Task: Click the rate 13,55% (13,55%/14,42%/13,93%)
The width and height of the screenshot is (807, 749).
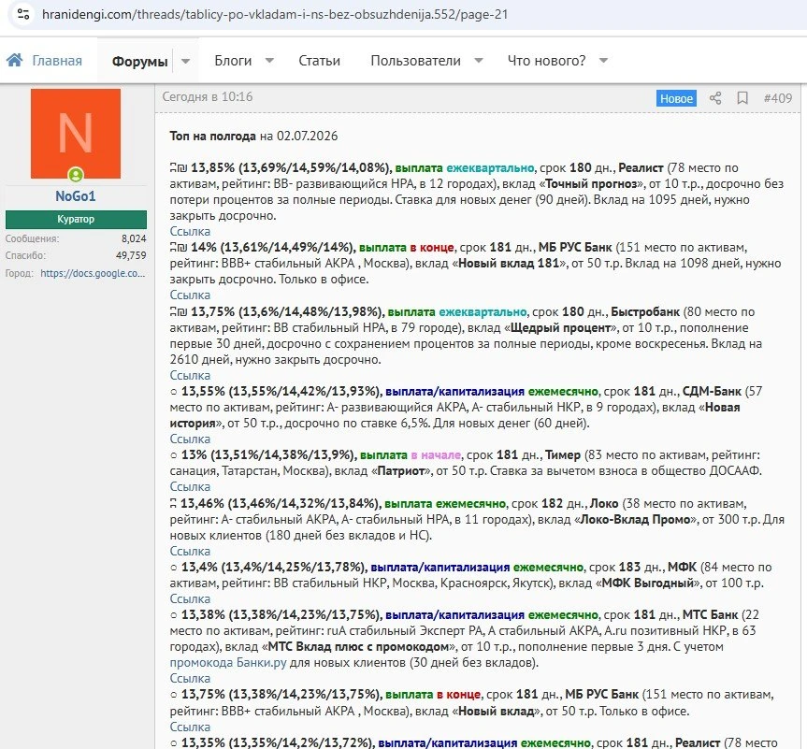Action: coord(281,391)
